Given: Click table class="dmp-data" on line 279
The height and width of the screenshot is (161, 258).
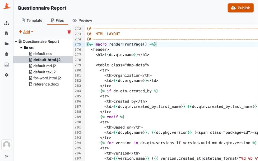Looking at the screenshot, I should 123,65.
